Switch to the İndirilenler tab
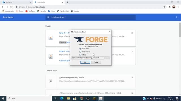181x101 pixels. click(x=48, y=2)
